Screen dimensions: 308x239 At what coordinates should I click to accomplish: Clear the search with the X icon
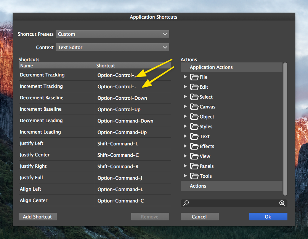[x=282, y=203]
